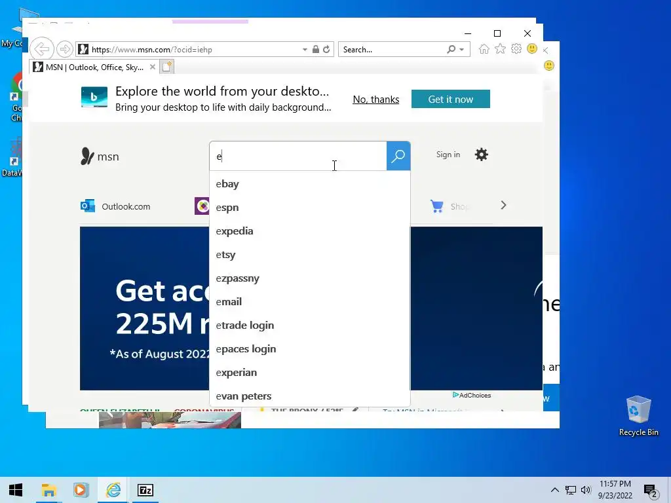Select the ezpassny suggestion

tap(310, 278)
